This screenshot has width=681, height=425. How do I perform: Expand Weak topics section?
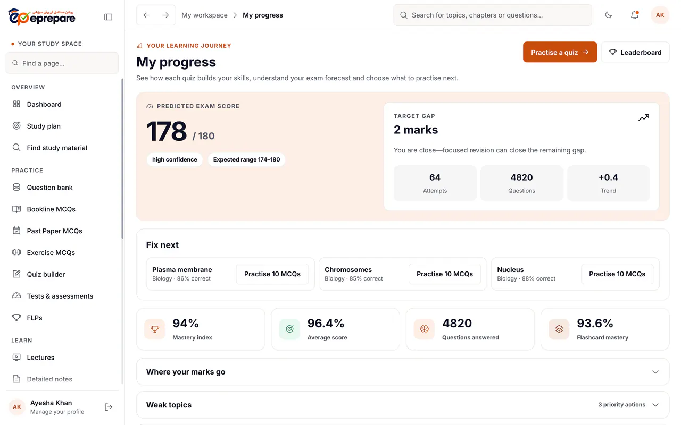[x=403, y=405]
